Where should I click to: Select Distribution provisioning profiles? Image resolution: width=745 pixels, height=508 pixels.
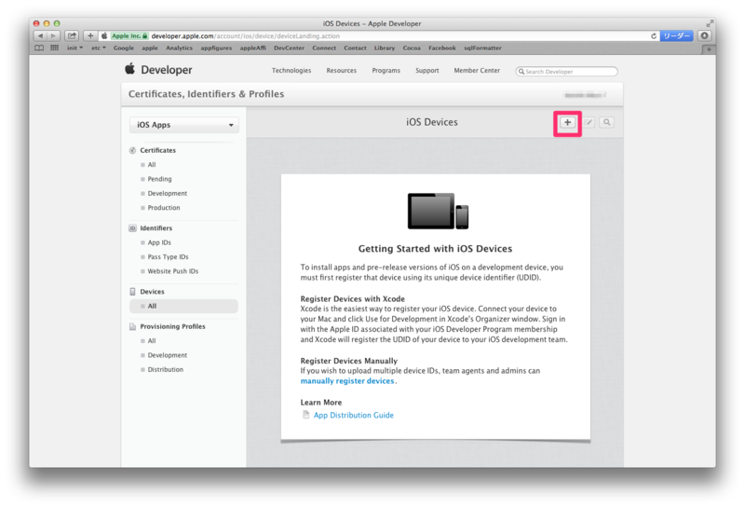(166, 369)
